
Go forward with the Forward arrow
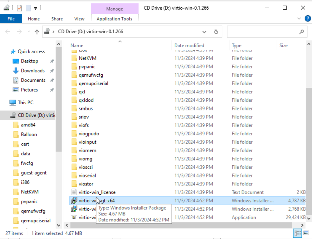point(19,32)
